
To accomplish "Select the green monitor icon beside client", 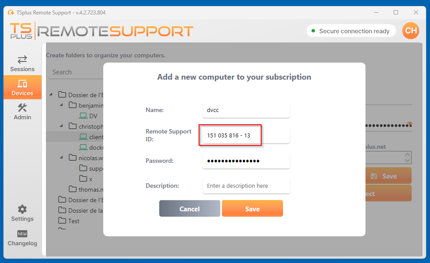I will 84,137.
